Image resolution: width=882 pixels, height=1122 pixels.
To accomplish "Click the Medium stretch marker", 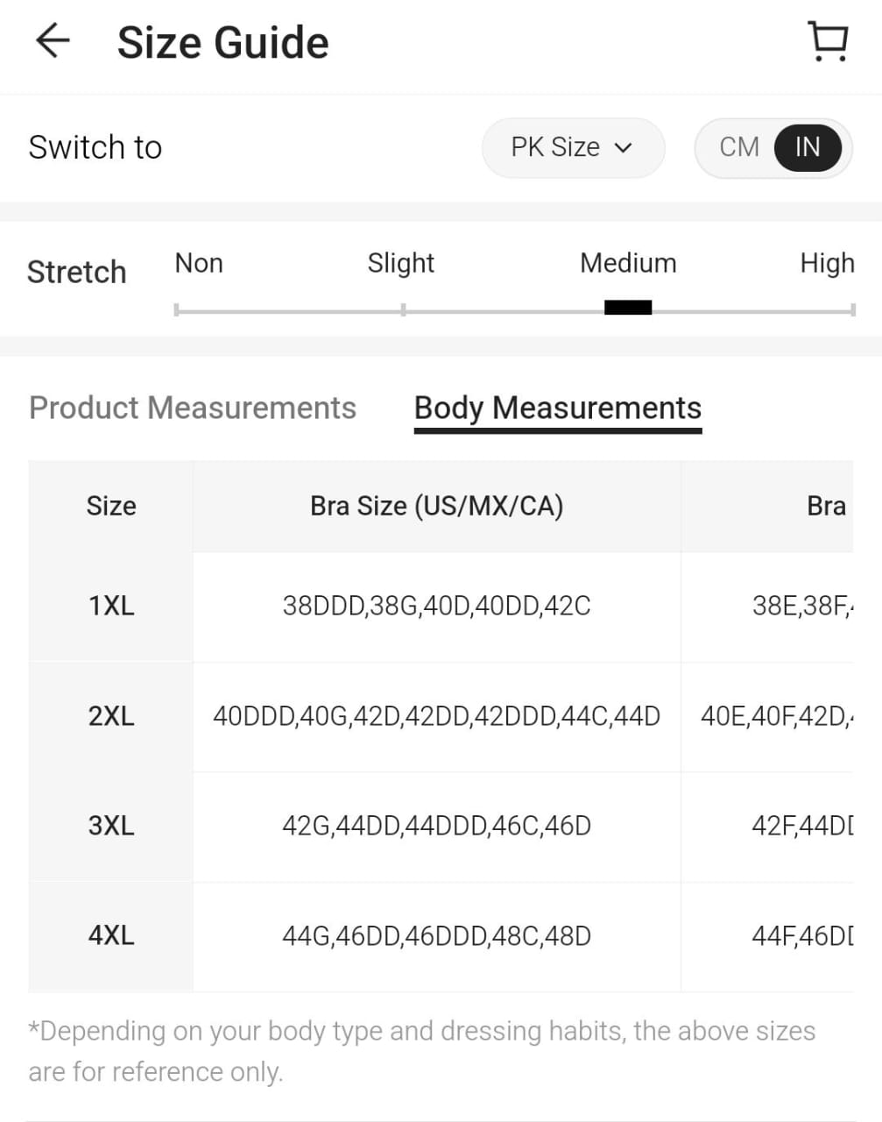I will (628, 307).
